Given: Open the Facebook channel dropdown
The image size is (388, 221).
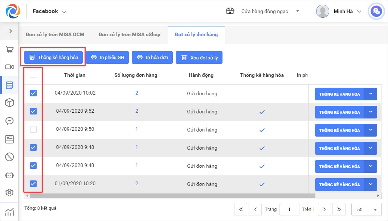Looking at the screenshot, I should pyautogui.click(x=49, y=12).
